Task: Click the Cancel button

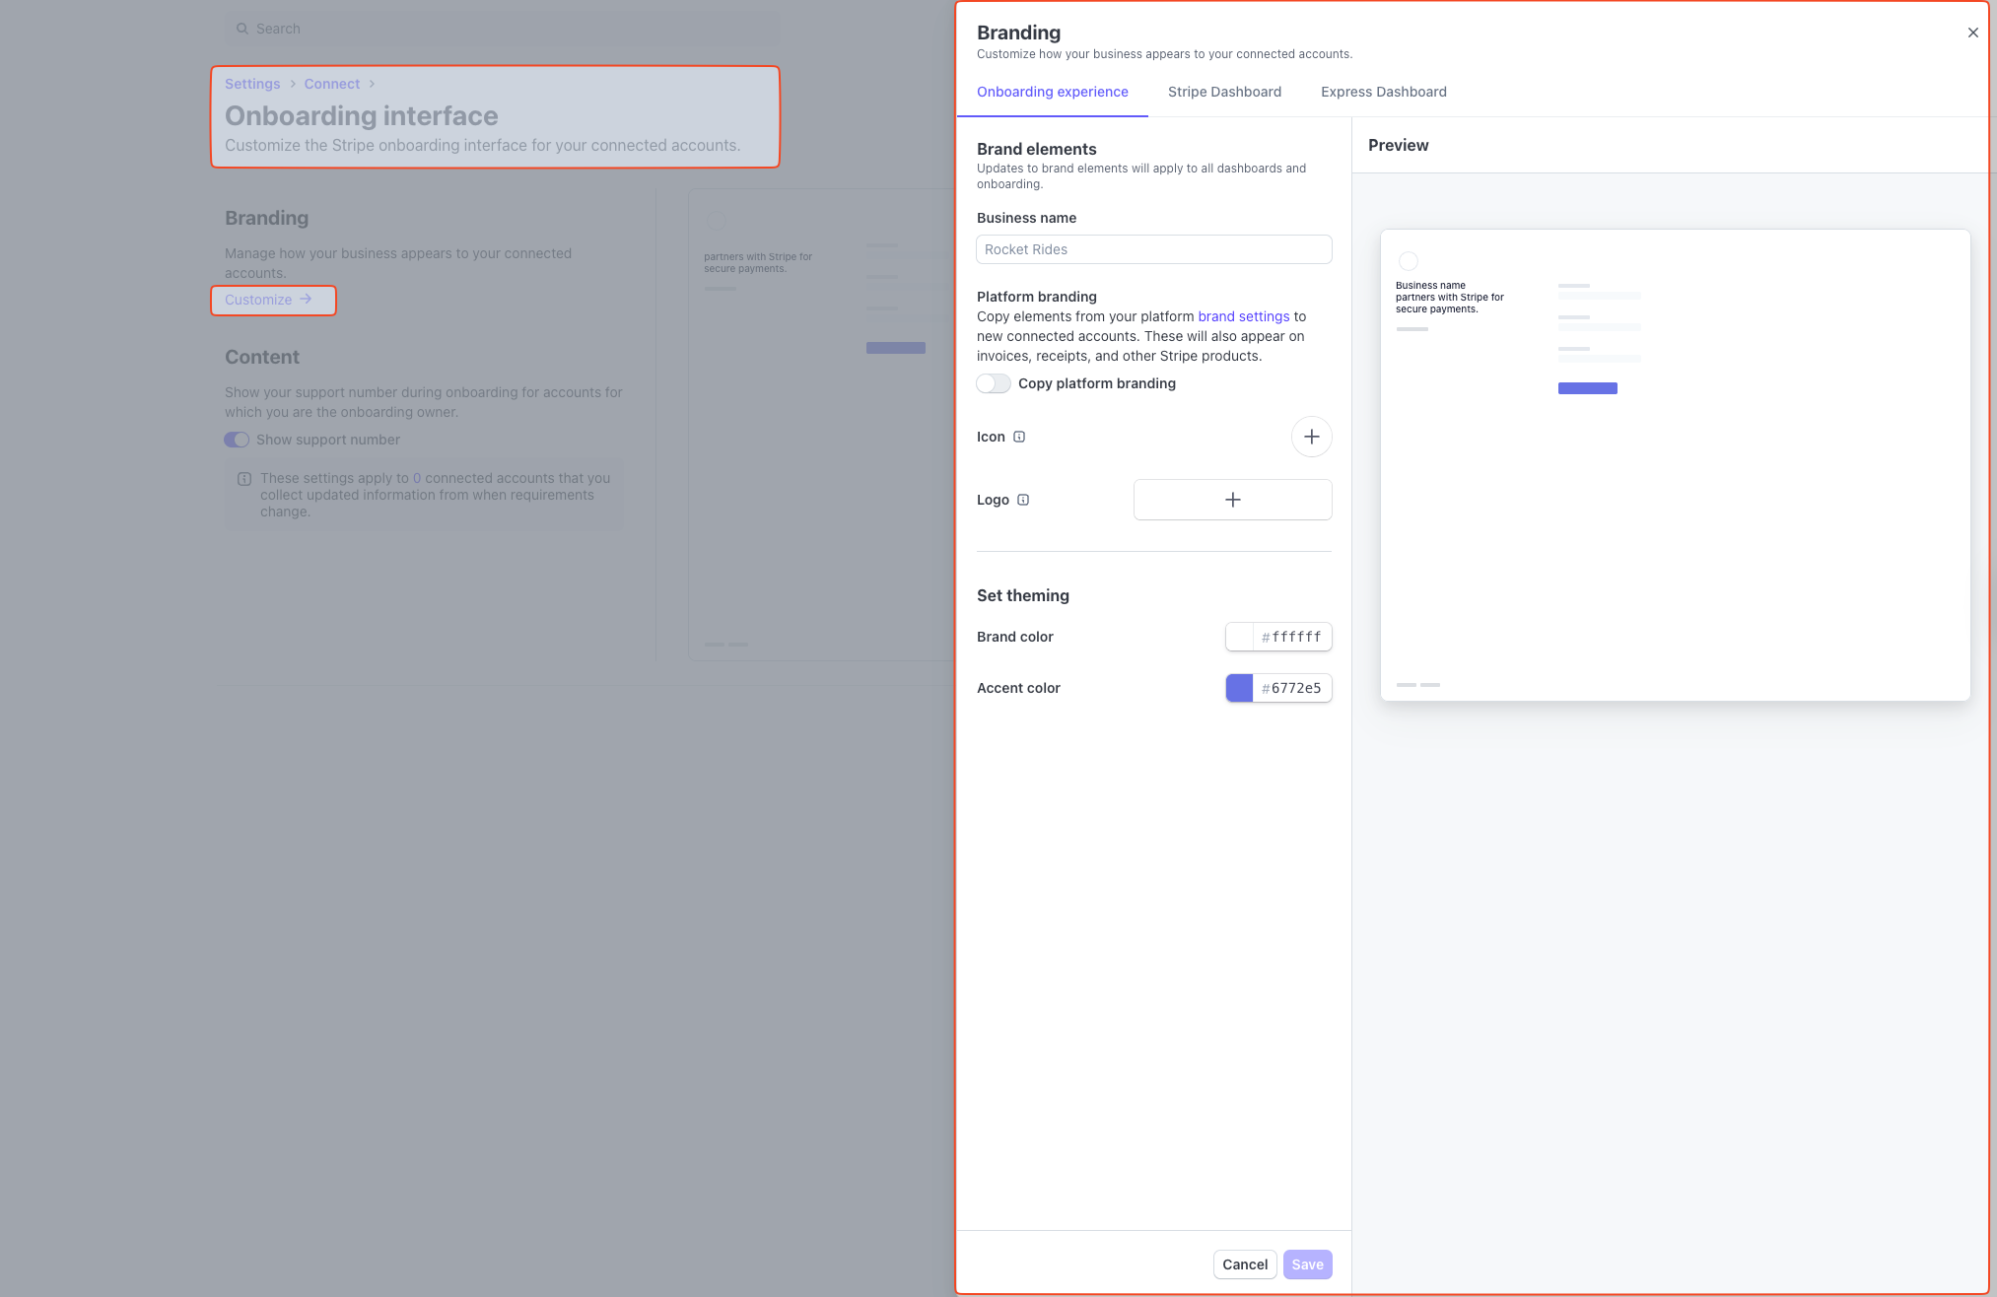Action: coord(1244,1264)
